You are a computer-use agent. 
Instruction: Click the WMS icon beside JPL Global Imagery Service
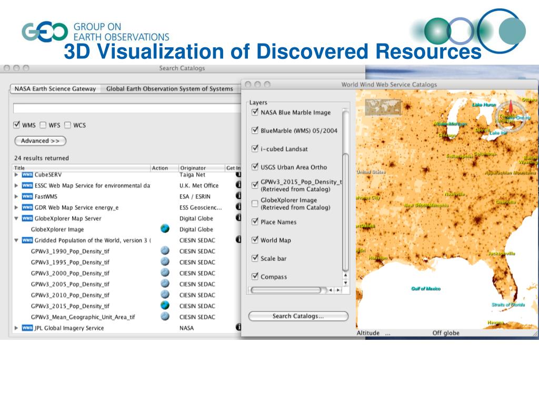[27, 328]
